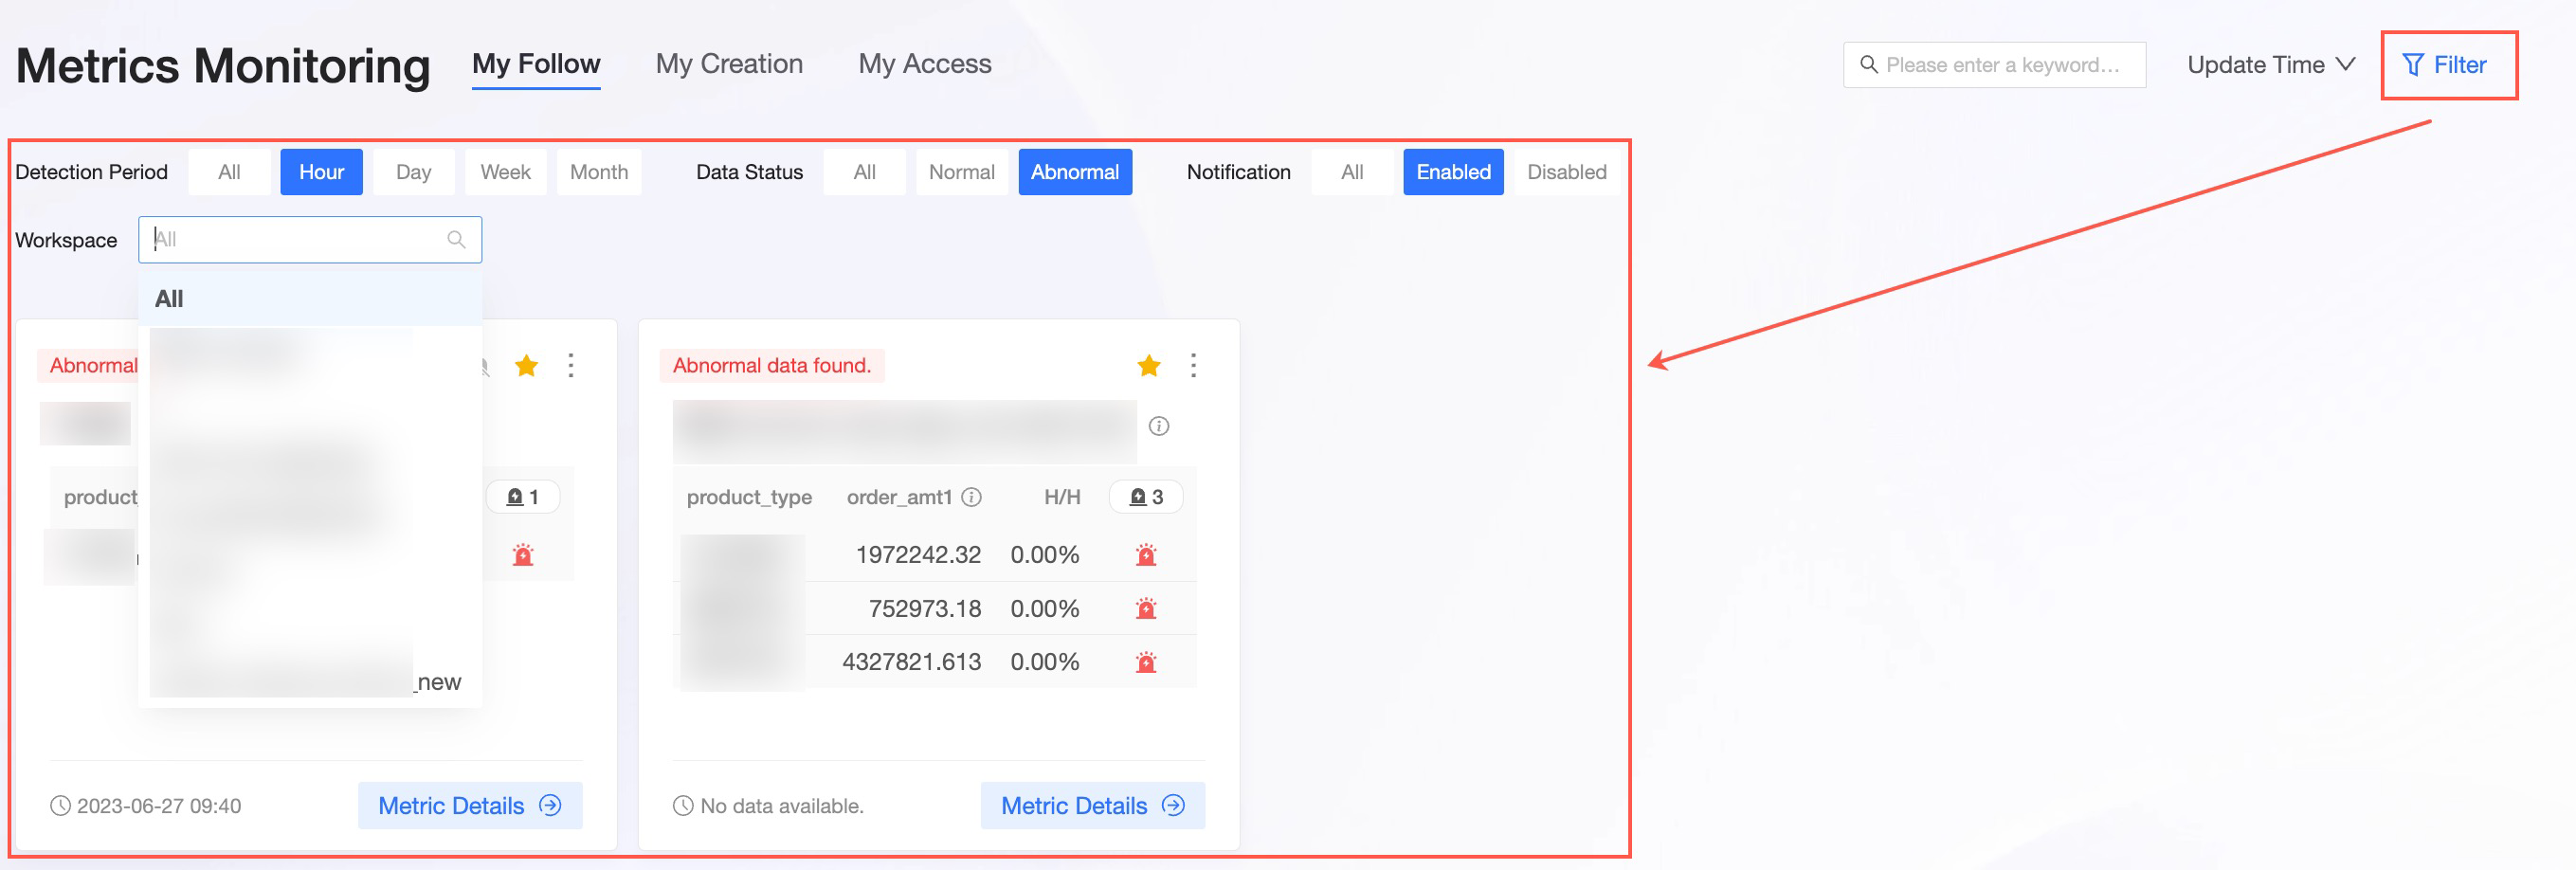The width and height of the screenshot is (2576, 870).
Task: Click alarm icon in 1972242.32 row
Action: click(x=1146, y=555)
